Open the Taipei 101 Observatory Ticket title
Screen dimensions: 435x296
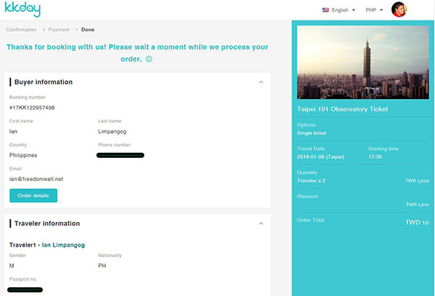coord(342,109)
